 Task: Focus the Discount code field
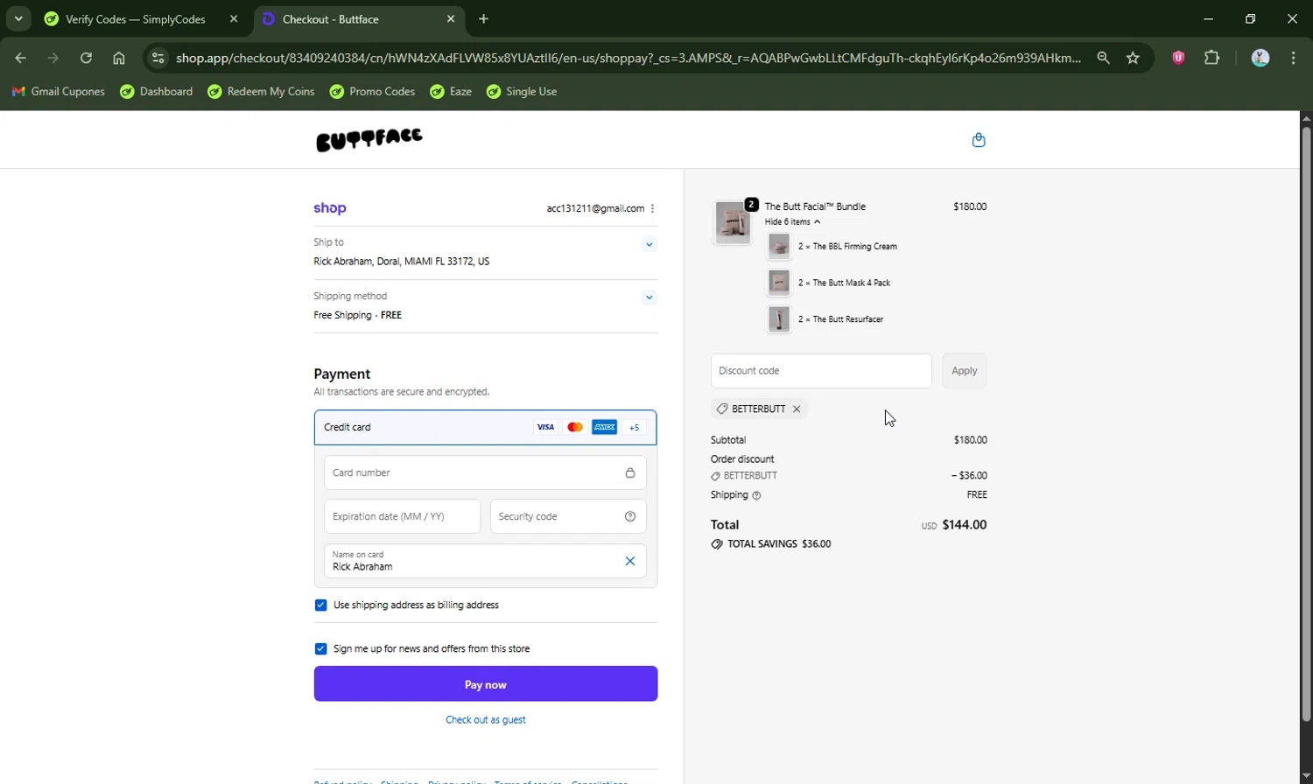point(821,371)
